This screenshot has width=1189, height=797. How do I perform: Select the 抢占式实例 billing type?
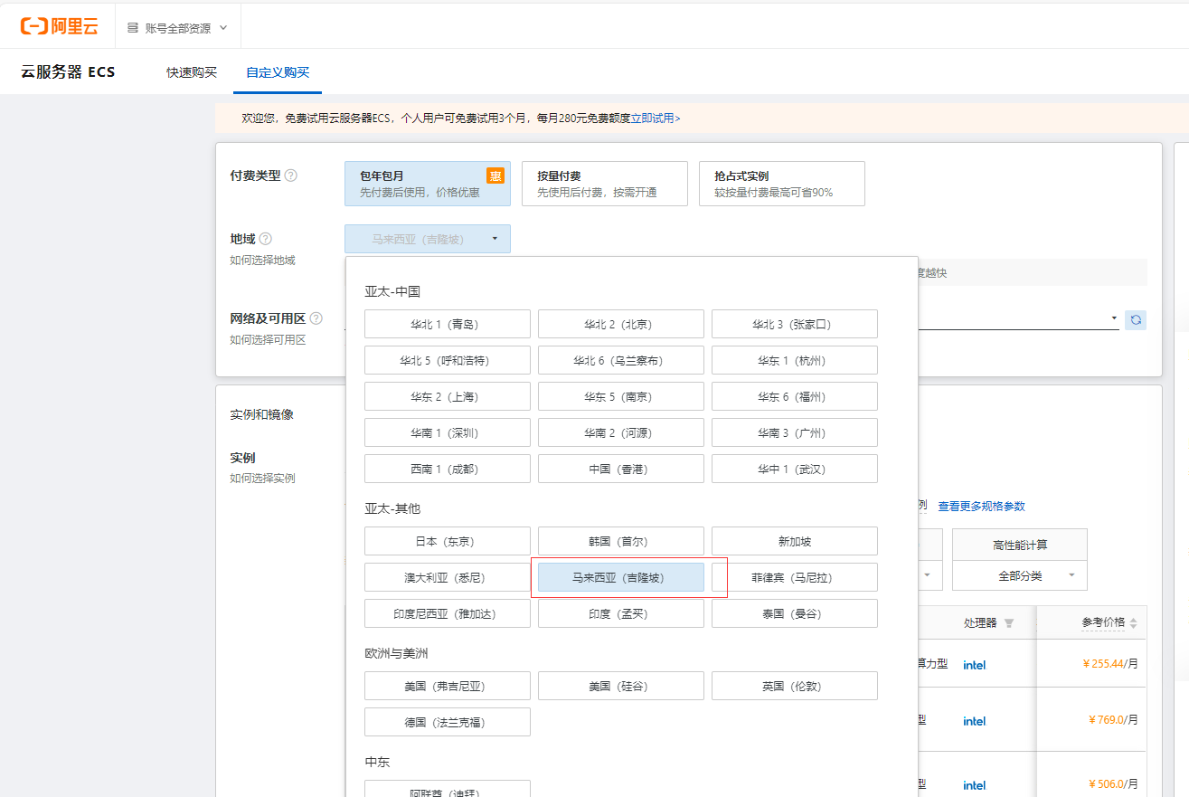pyautogui.click(x=782, y=184)
